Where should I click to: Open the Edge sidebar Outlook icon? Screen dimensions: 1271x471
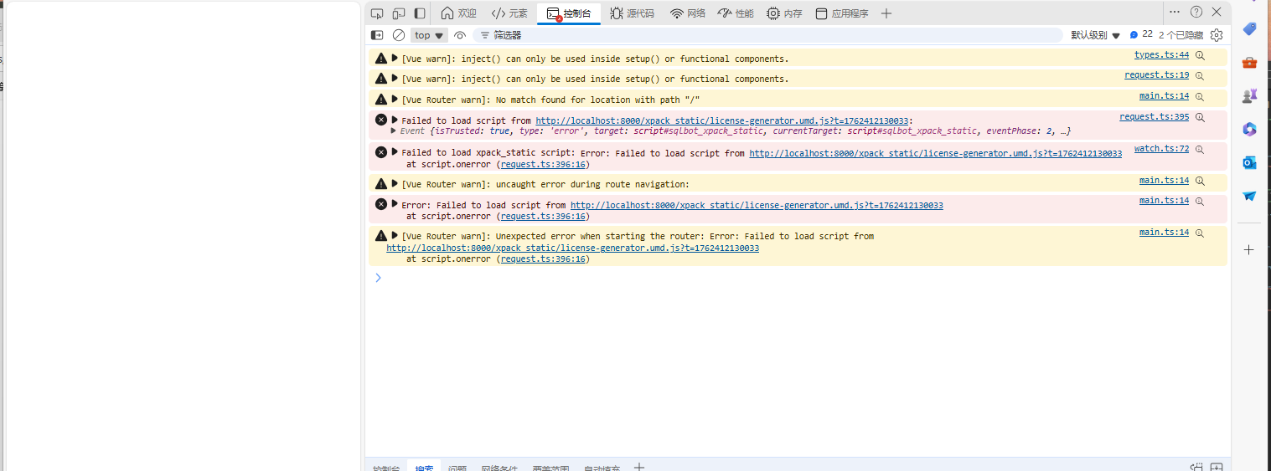(x=1249, y=162)
